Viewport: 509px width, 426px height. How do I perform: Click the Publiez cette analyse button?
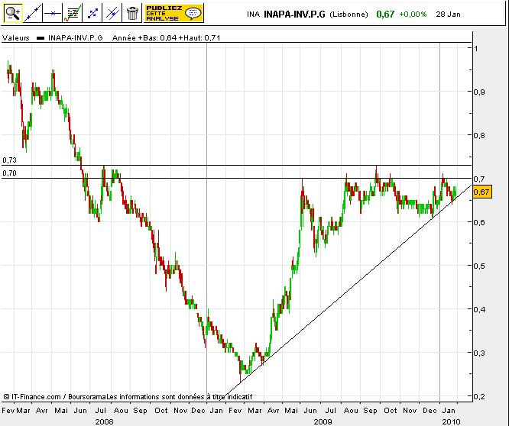click(174, 13)
